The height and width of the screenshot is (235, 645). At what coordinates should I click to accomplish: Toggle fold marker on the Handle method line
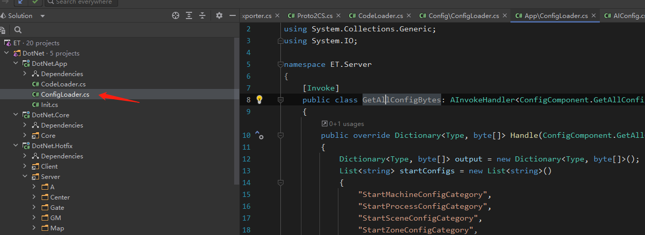coord(280,136)
